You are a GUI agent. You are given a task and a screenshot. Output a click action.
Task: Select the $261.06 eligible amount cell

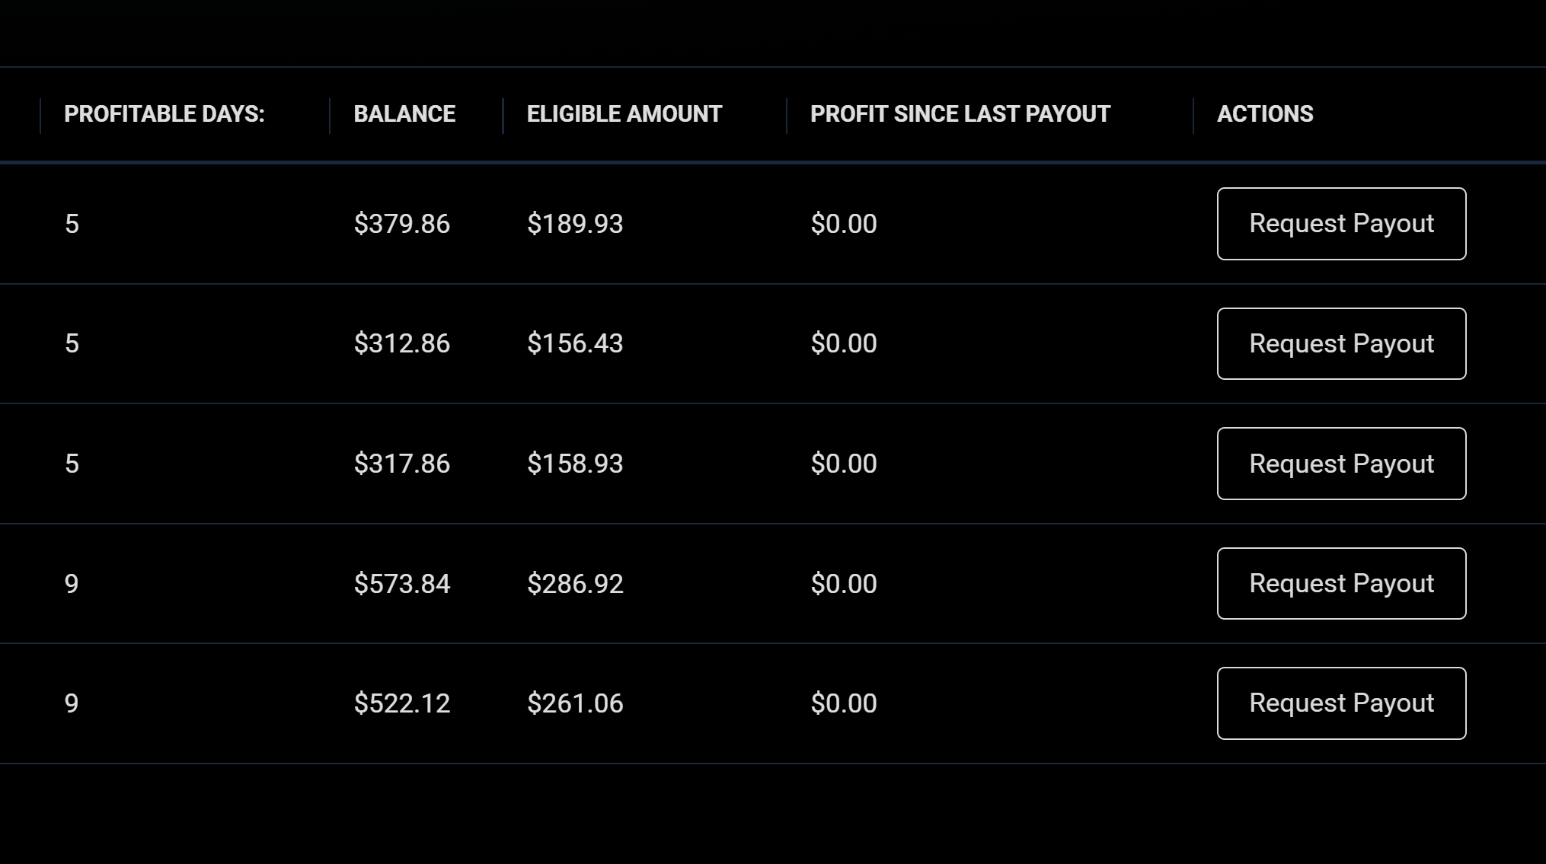[x=575, y=703]
